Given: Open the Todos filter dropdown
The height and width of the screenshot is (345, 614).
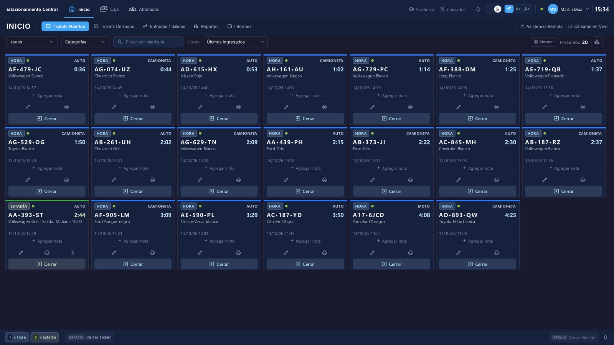Looking at the screenshot, I should [32, 42].
